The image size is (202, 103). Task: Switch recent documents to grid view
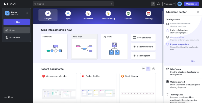point(148,69)
